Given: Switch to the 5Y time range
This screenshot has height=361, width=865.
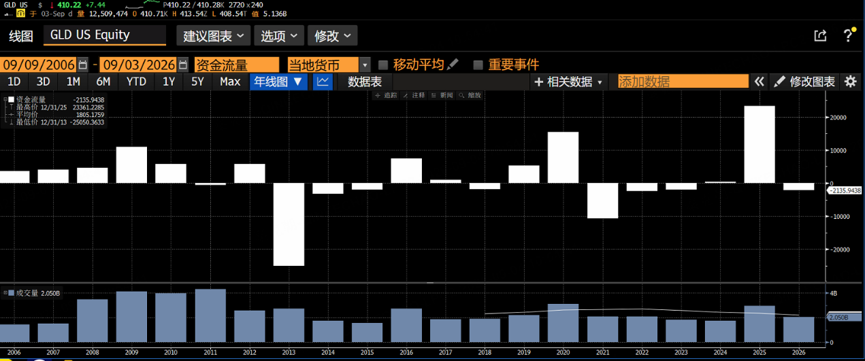Looking at the screenshot, I should coord(197,82).
